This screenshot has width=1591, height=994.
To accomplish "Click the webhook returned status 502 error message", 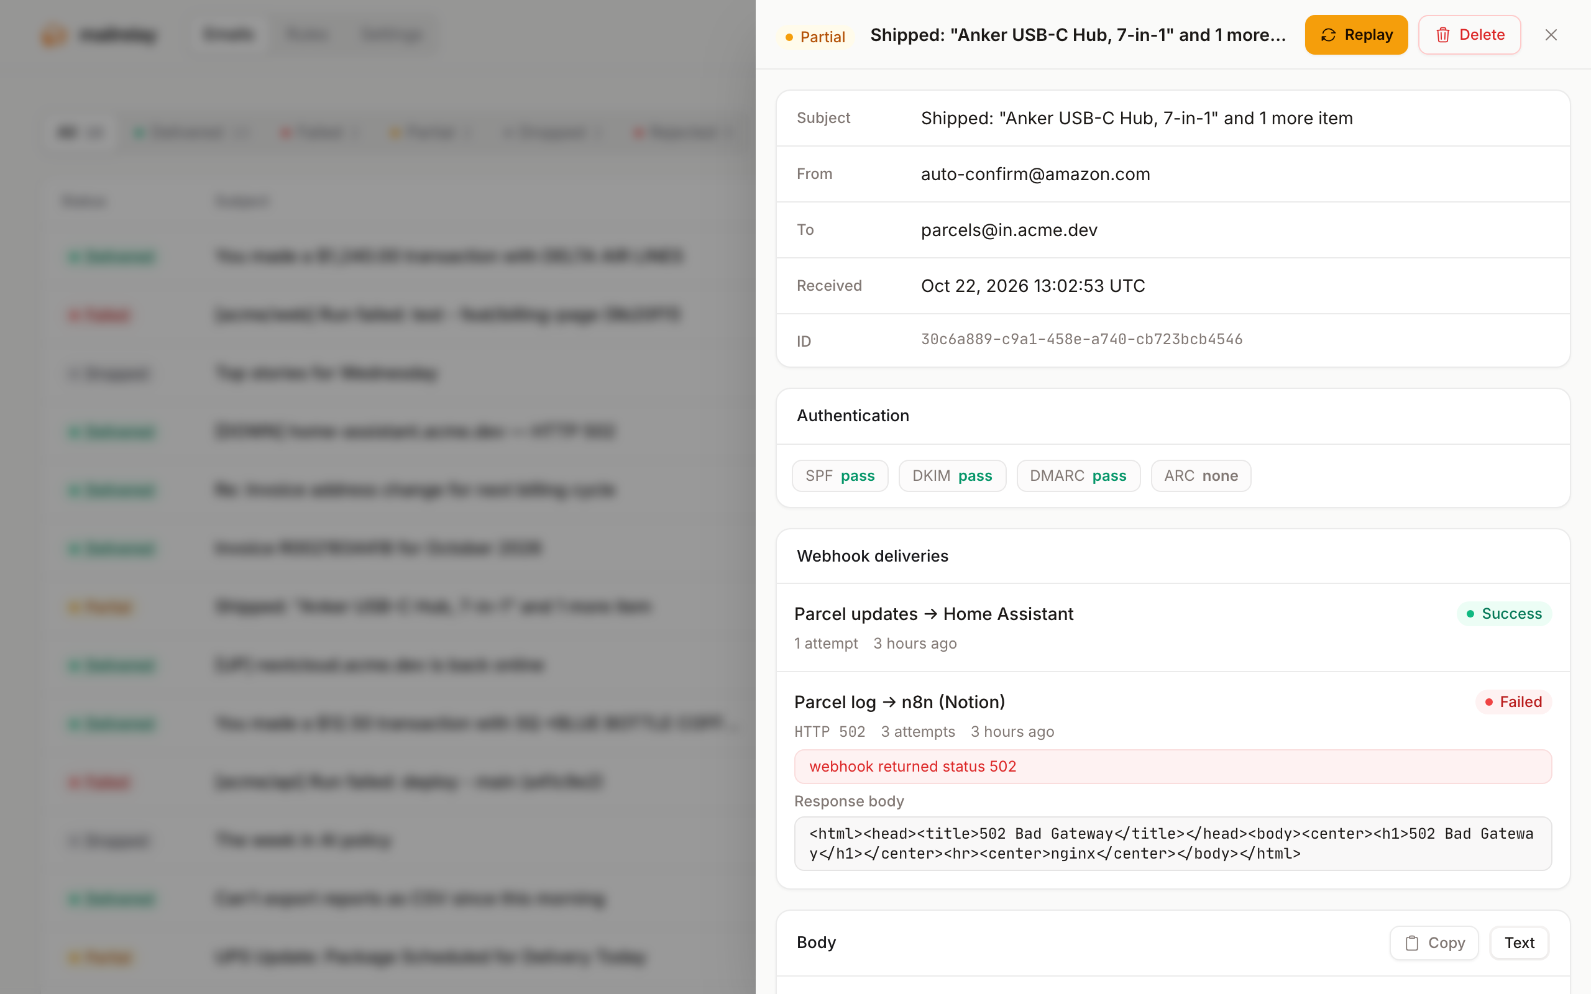I will pyautogui.click(x=1173, y=767).
